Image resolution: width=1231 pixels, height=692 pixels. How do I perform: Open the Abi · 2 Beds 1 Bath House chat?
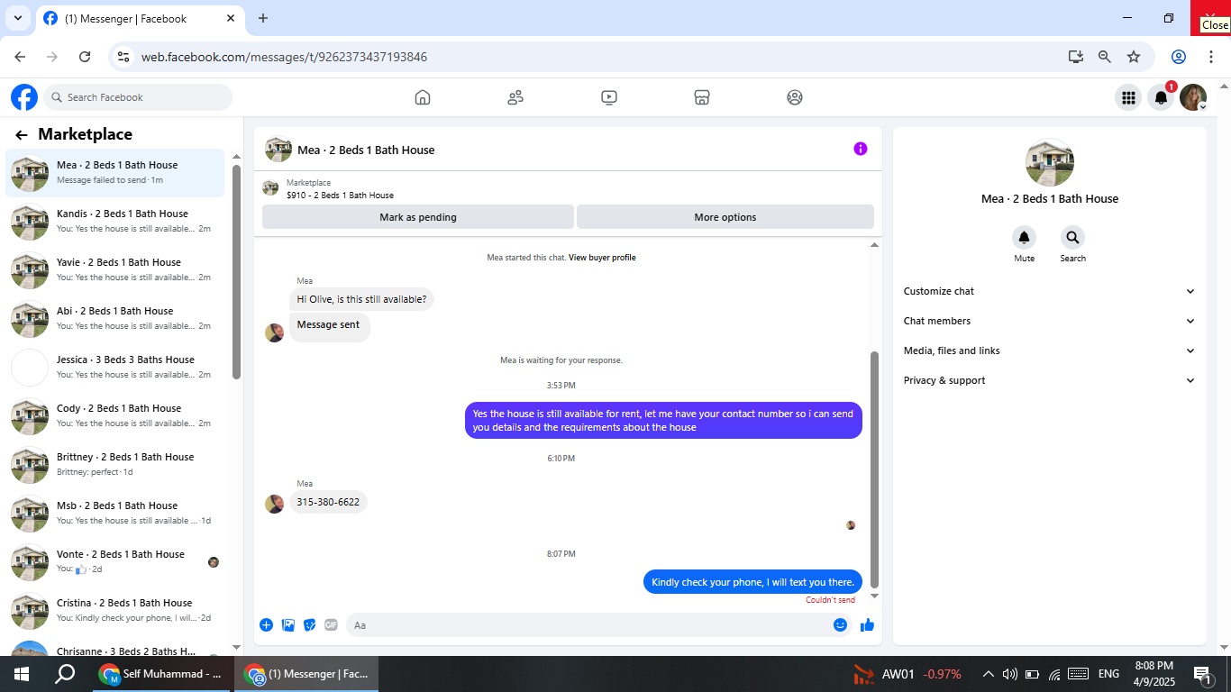(115, 318)
